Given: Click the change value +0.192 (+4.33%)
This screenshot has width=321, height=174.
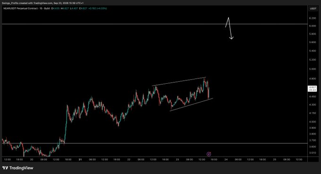Looking at the screenshot, I should pos(98,9).
